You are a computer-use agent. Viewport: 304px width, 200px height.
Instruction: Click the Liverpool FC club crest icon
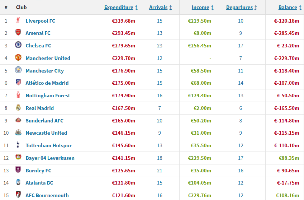click(x=18, y=21)
